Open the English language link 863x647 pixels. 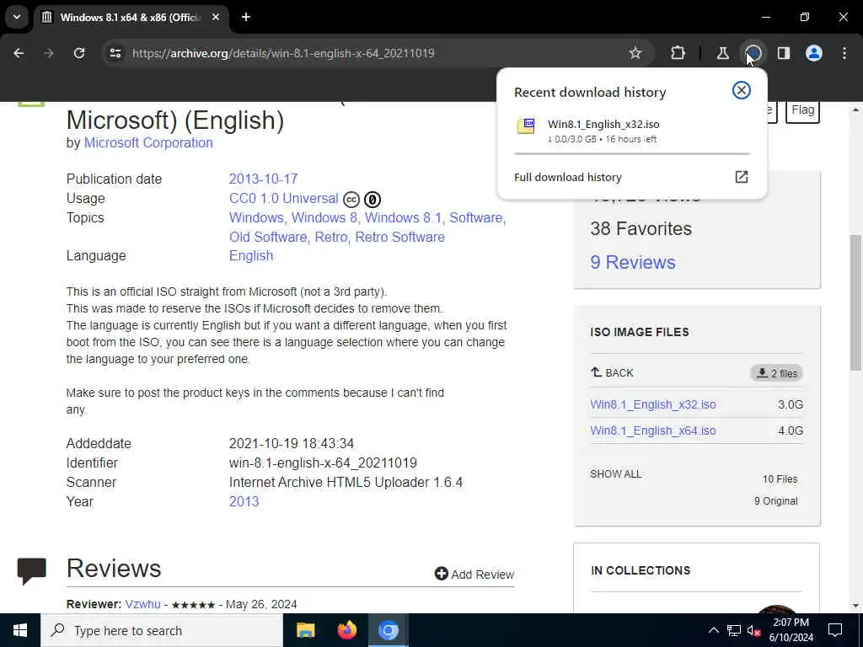251,255
